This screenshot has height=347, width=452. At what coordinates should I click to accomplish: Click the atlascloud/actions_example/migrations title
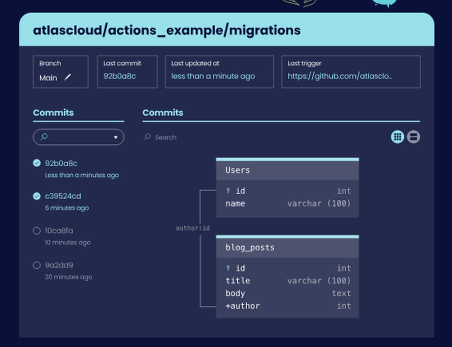[167, 30]
